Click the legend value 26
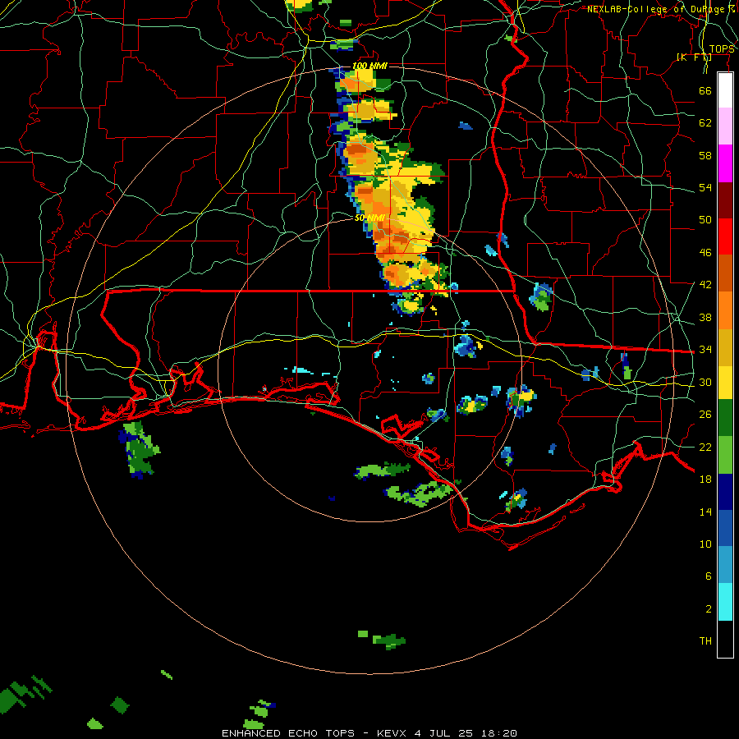The width and height of the screenshot is (739, 739). [x=705, y=415]
